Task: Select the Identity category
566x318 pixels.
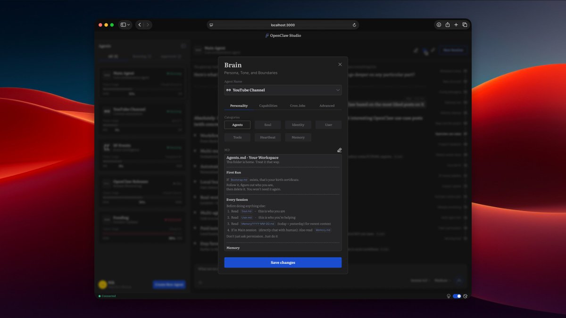Action: tap(298, 125)
